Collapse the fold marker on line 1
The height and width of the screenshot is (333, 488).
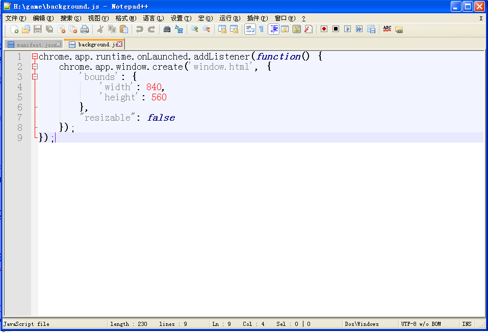(35, 57)
